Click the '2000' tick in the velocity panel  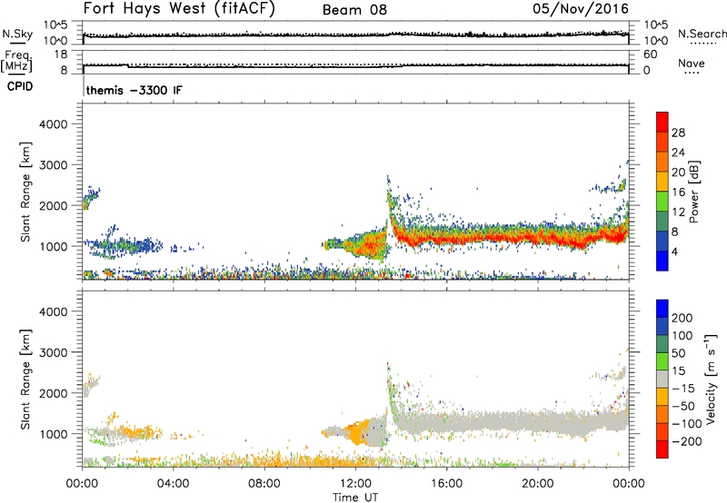click(x=53, y=393)
